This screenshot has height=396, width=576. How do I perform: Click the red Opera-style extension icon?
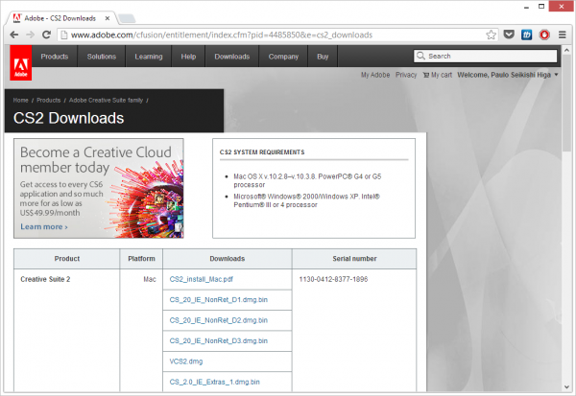pos(544,35)
